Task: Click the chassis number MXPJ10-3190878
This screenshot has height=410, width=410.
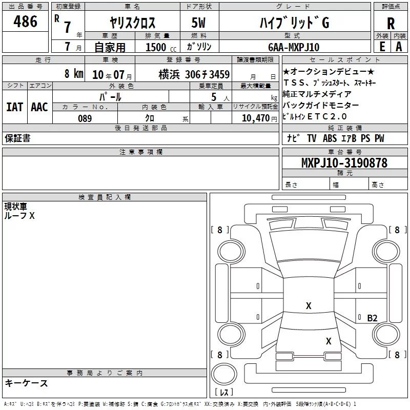Action: point(344,162)
